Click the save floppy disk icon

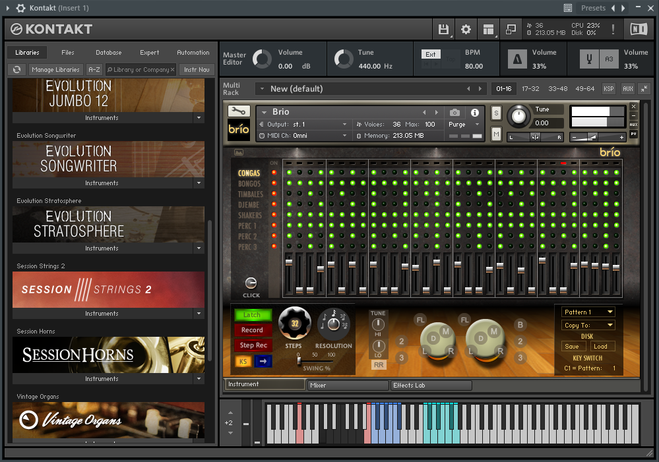click(x=443, y=30)
